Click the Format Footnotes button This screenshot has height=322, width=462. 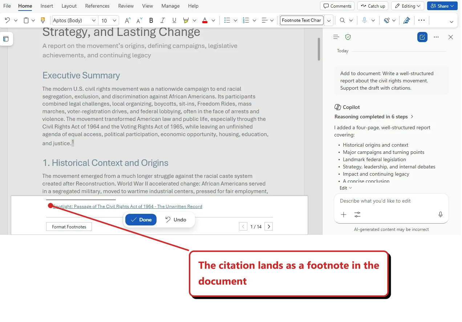69,227
